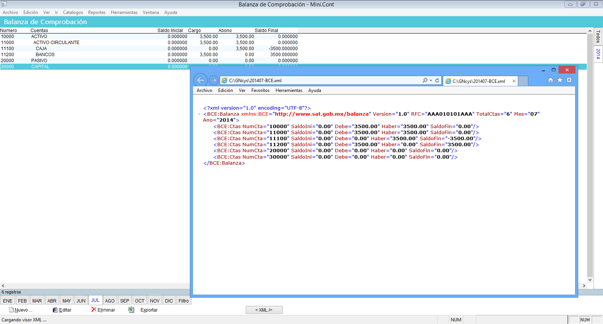Click the search icon in address bar
603x324 pixels.
pyautogui.click(x=425, y=80)
